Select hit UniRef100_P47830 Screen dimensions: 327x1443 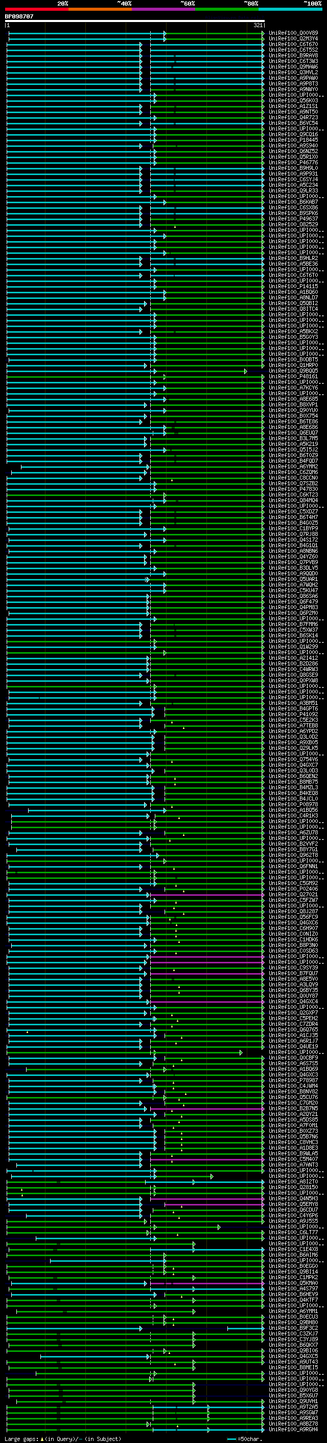click(293, 489)
